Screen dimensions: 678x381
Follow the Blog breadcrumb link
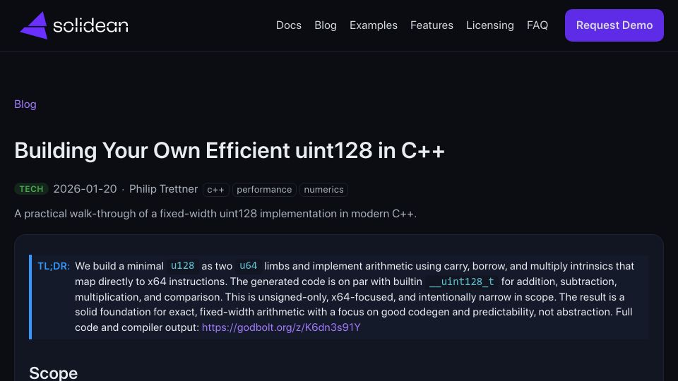coord(25,104)
